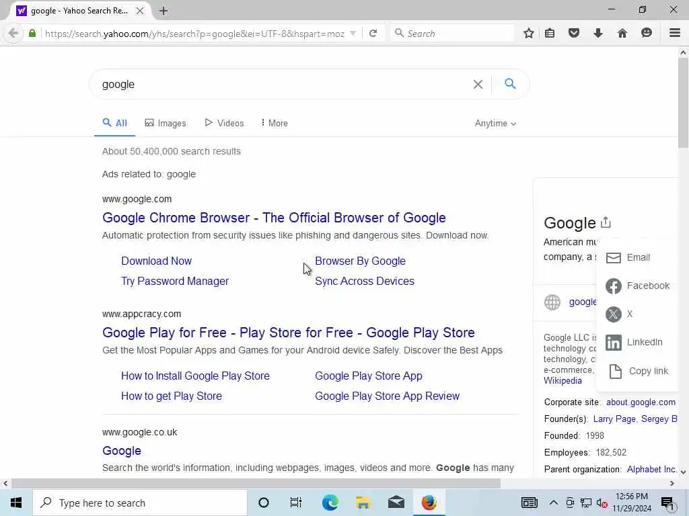Viewport: 689px width, 516px height.
Task: Reload the page with the refresh icon
Action: (x=373, y=34)
